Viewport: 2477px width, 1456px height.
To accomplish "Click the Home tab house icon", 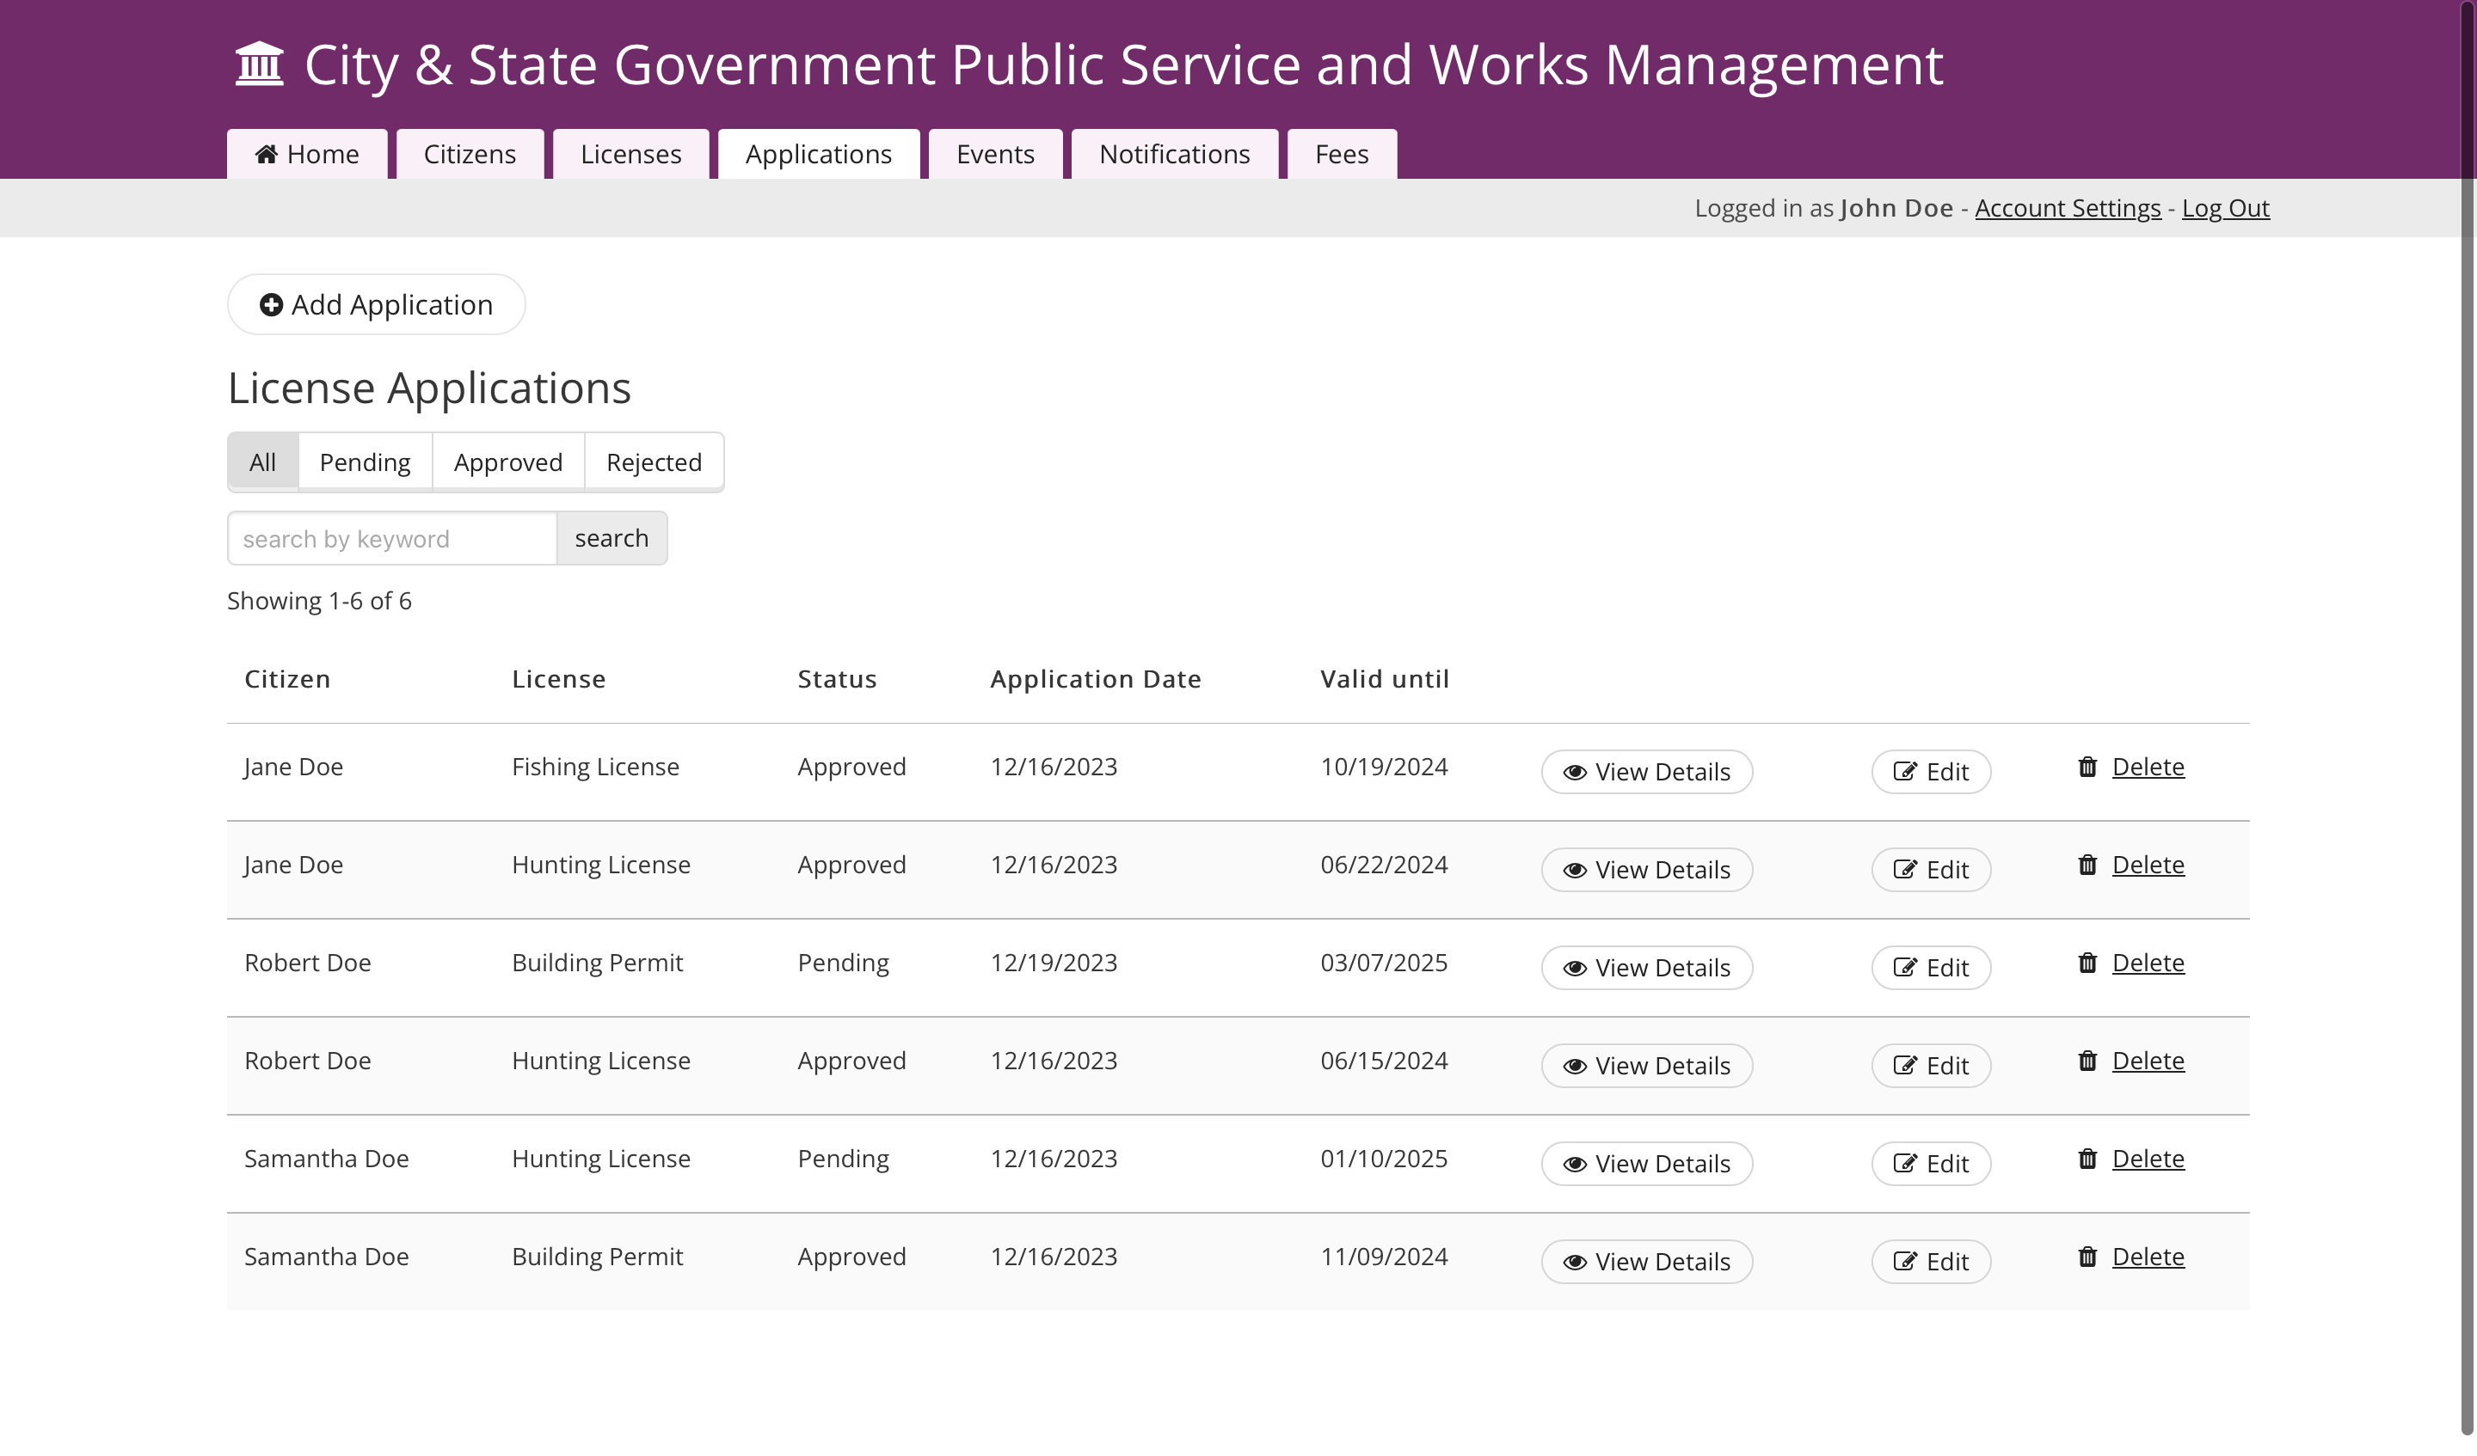I will [x=267, y=154].
